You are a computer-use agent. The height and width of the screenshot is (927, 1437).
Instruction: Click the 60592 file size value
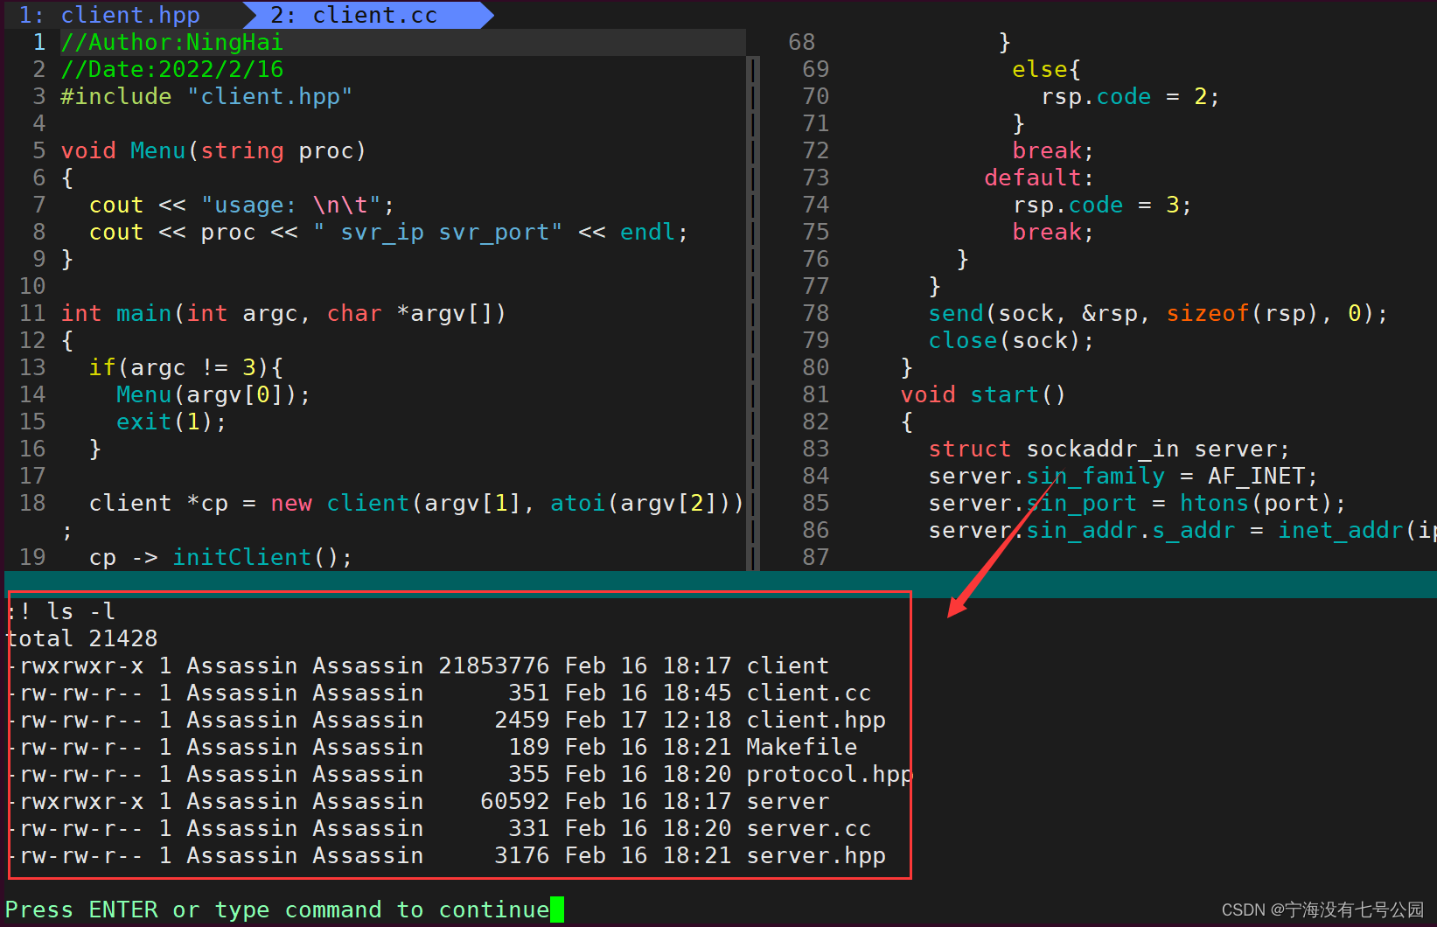(x=515, y=801)
